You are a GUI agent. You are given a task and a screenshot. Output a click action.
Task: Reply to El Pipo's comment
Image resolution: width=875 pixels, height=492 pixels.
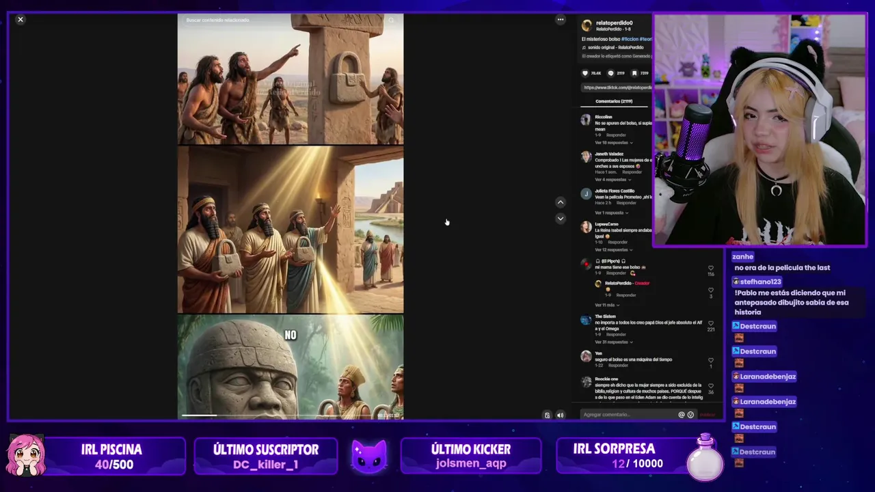(x=615, y=273)
